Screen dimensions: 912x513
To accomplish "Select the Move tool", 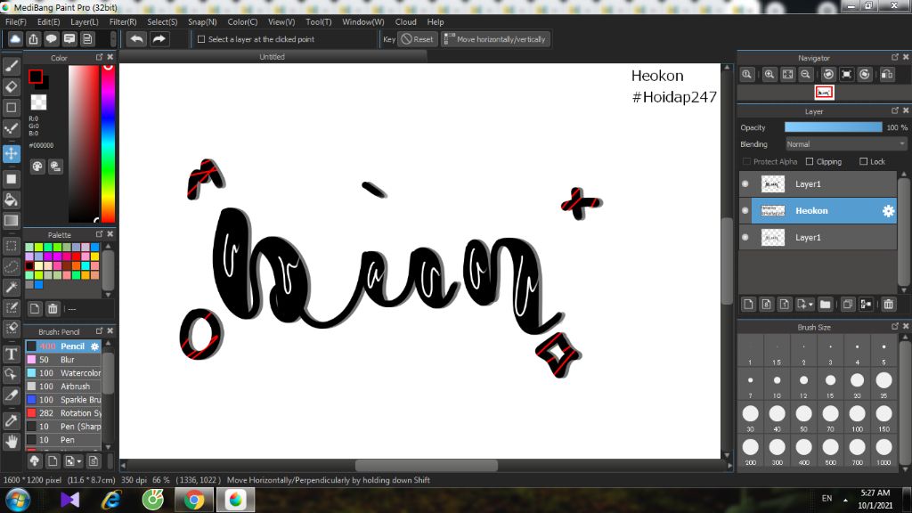I will point(11,153).
